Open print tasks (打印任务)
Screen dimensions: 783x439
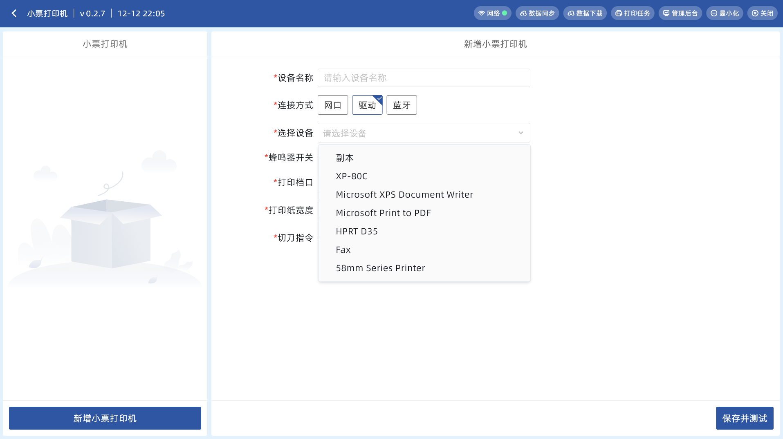click(x=633, y=13)
